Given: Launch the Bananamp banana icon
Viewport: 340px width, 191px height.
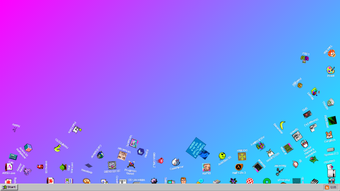Looking at the screenshot, I should (282, 125).
